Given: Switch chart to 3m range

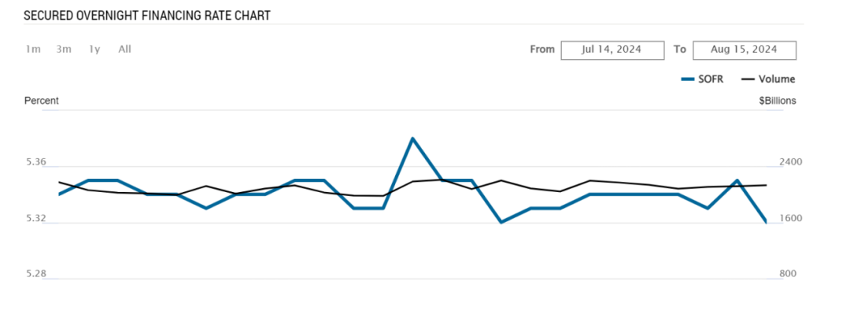Looking at the screenshot, I should pyautogui.click(x=64, y=50).
